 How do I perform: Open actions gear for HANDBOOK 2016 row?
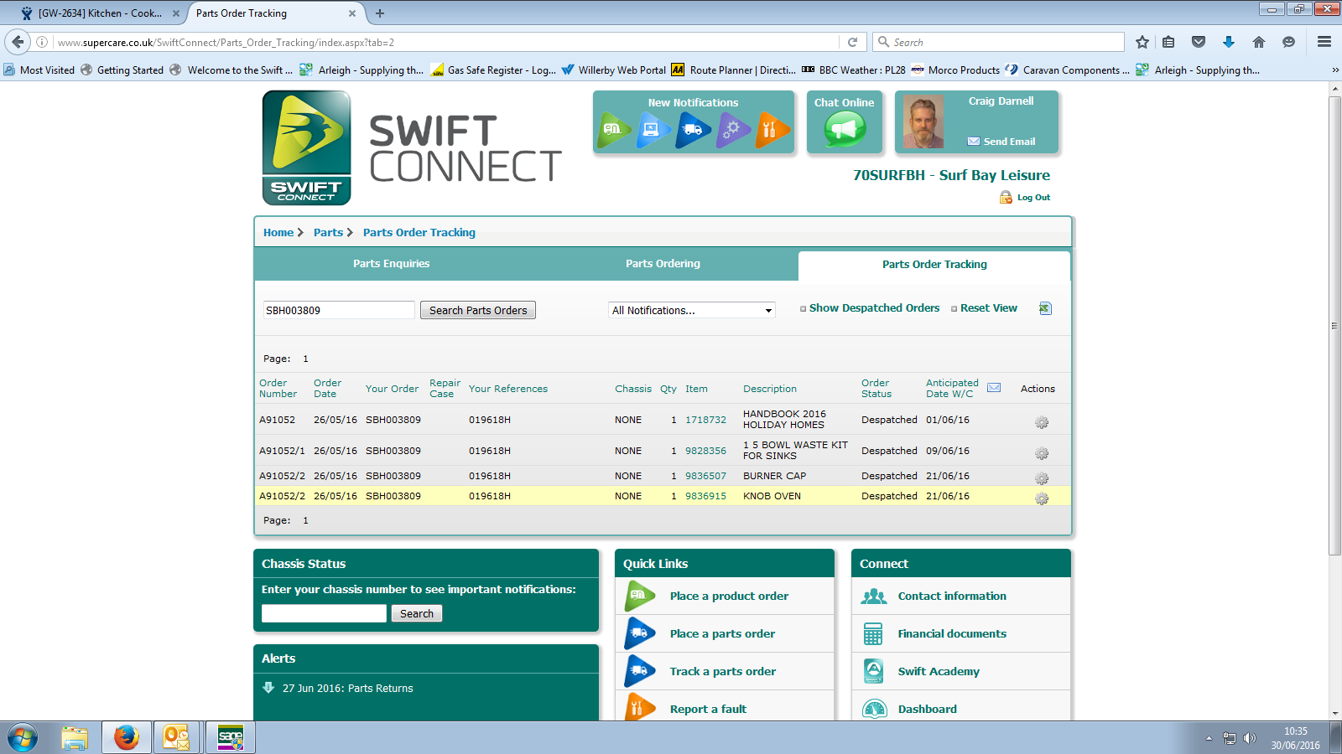(x=1042, y=422)
